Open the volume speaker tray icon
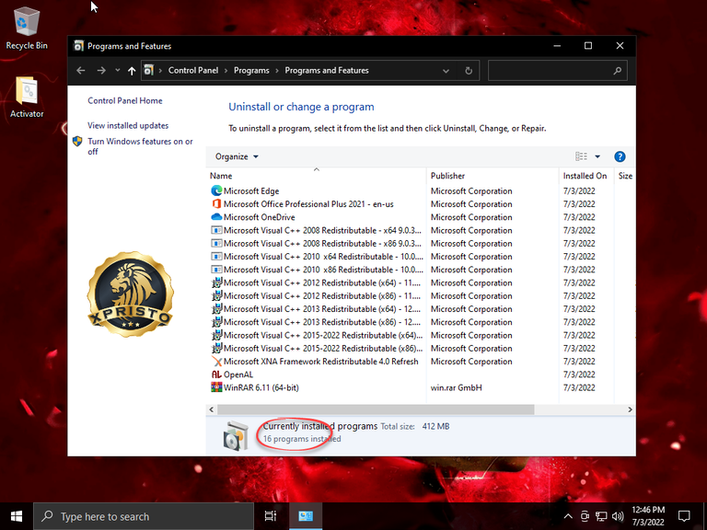 pos(618,516)
